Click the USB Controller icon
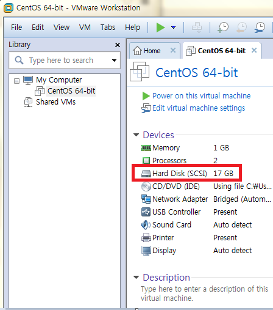The image size is (273, 310). [146, 212]
